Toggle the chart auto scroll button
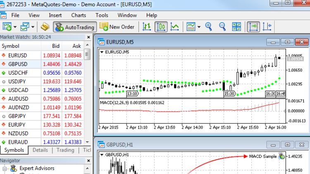The width and height of the screenshot is (310, 174). click(x=253, y=27)
